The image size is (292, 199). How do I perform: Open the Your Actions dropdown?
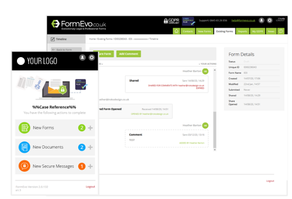coord(207,64)
